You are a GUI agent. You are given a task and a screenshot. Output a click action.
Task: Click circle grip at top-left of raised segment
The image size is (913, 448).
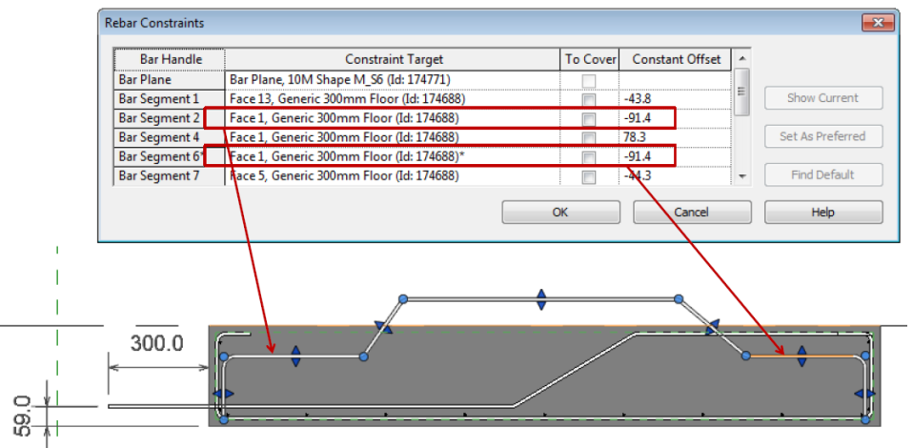click(403, 299)
